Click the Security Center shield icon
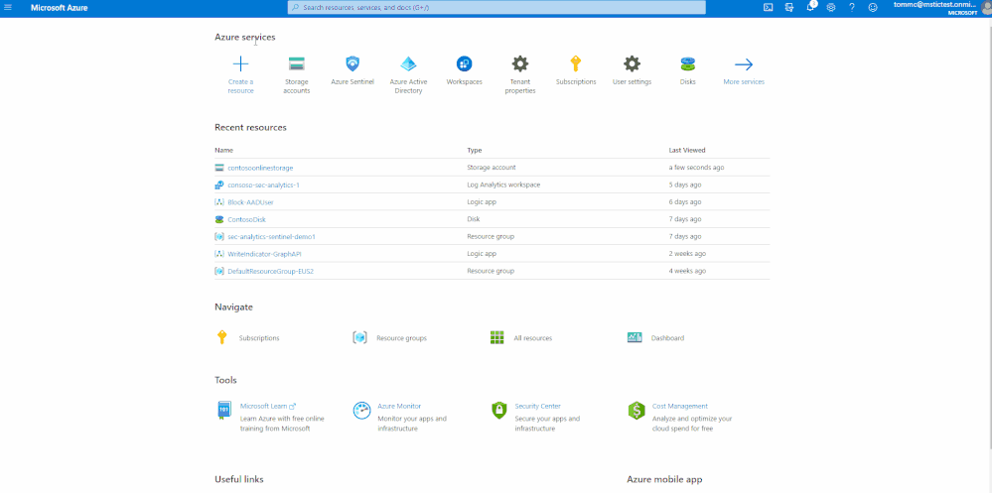Image resolution: width=992 pixels, height=493 pixels. (499, 411)
